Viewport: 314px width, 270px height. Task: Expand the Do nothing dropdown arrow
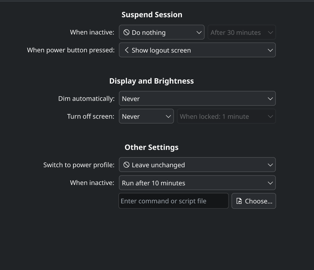[x=199, y=32]
